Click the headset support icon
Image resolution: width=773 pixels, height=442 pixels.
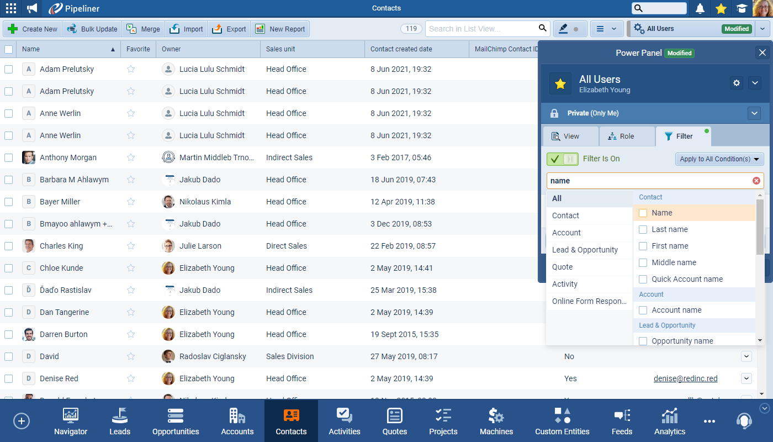[x=744, y=421]
